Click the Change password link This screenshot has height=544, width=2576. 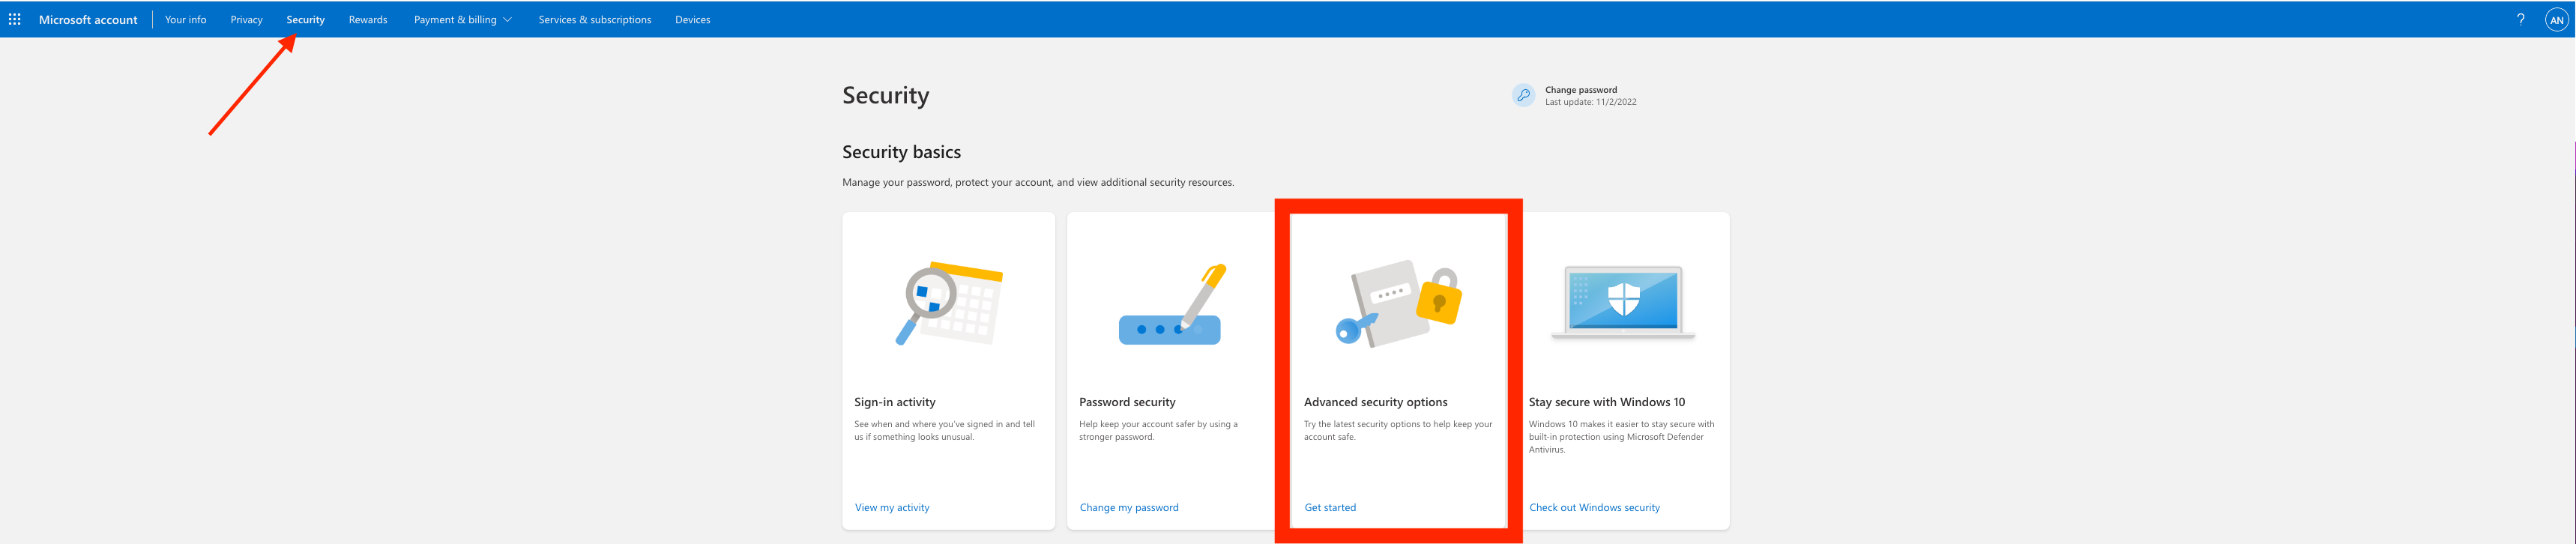pos(1580,90)
